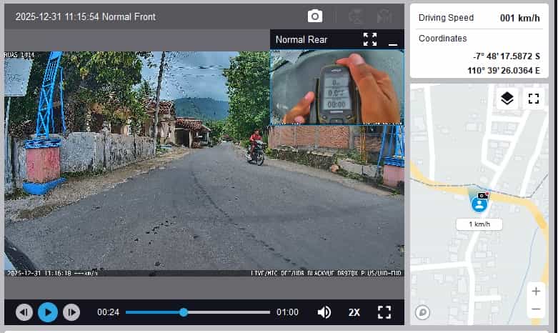Click the greyed-out icon right of face-blur
558x333 pixels.
click(384, 16)
